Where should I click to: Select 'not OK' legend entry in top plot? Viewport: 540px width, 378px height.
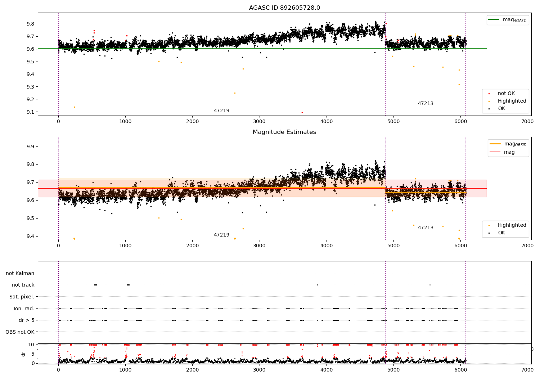click(x=506, y=94)
